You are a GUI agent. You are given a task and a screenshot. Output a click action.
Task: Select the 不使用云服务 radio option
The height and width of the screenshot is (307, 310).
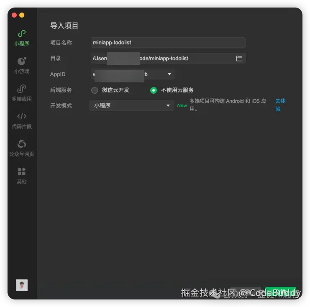tap(154, 90)
